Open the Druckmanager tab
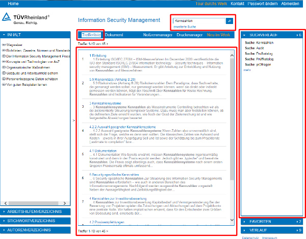306x239 pixels. [190, 35]
